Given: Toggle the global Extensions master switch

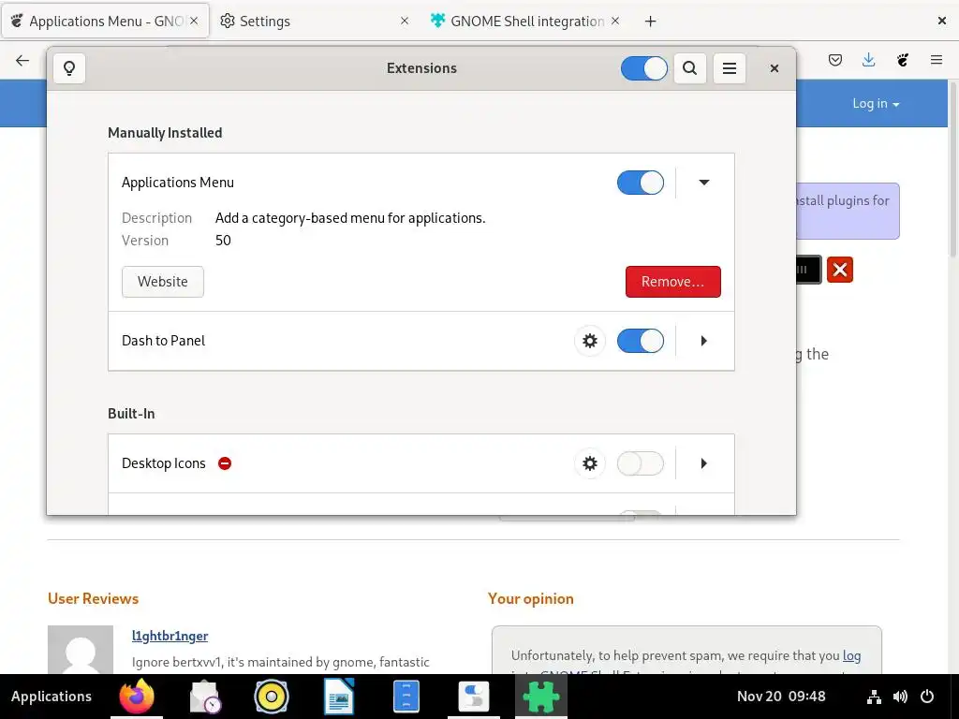Looking at the screenshot, I should (x=643, y=67).
